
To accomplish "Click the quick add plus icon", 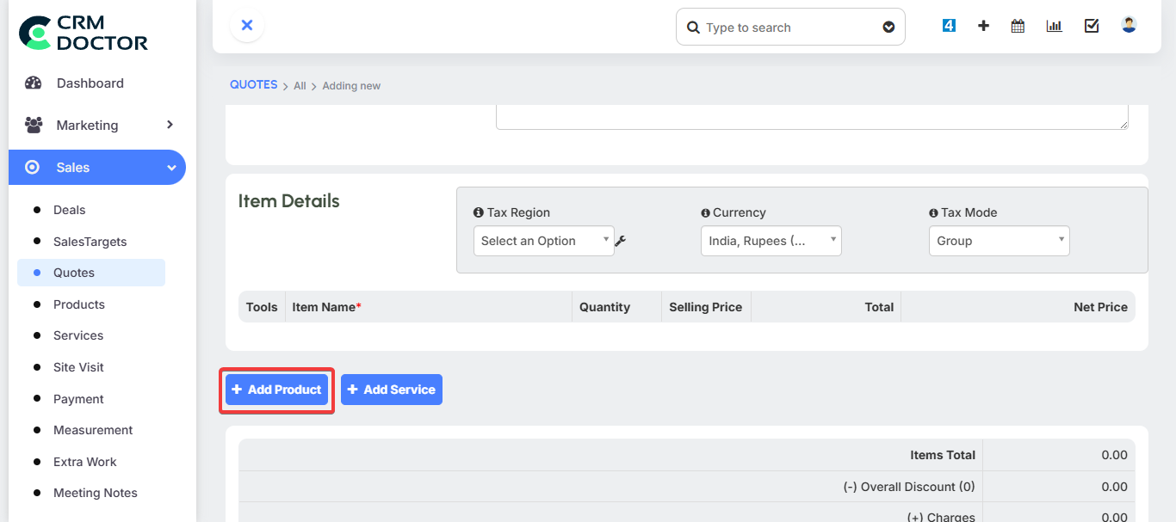I will 983,25.
